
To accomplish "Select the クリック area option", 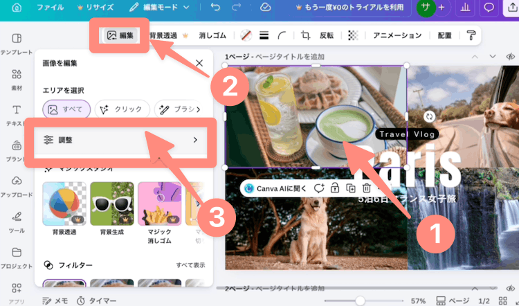I will coord(122,109).
